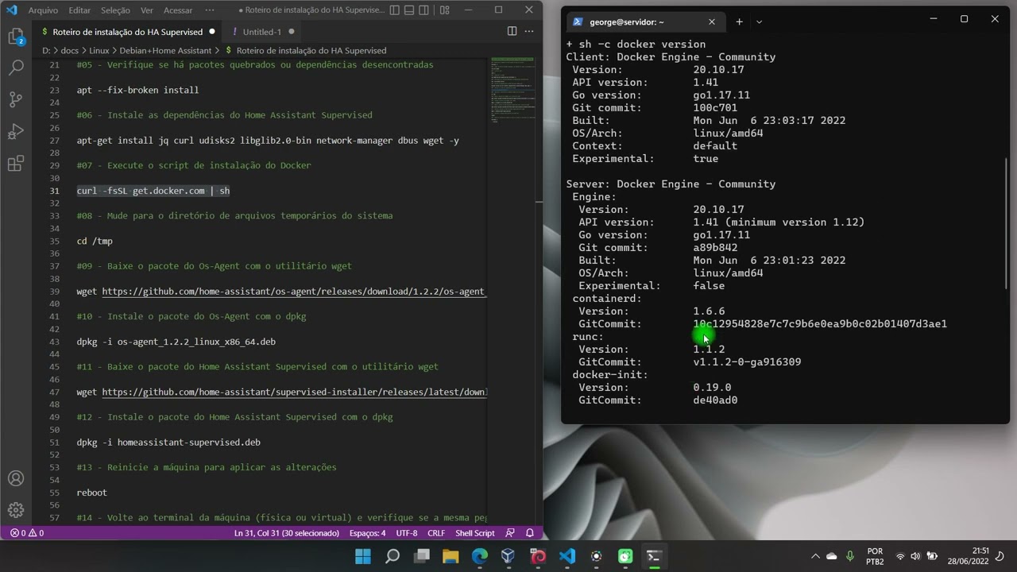Open the Manage gear in VS Code

click(16, 510)
